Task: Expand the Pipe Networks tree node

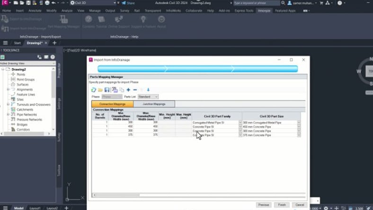Action: click(x=8, y=114)
